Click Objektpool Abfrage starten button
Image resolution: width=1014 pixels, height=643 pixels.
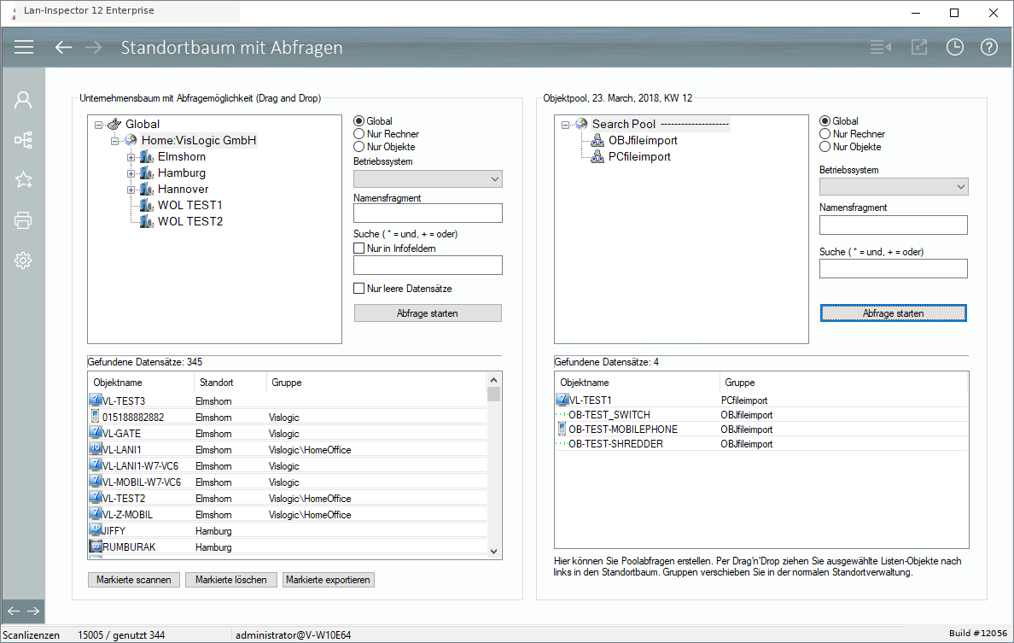893,313
